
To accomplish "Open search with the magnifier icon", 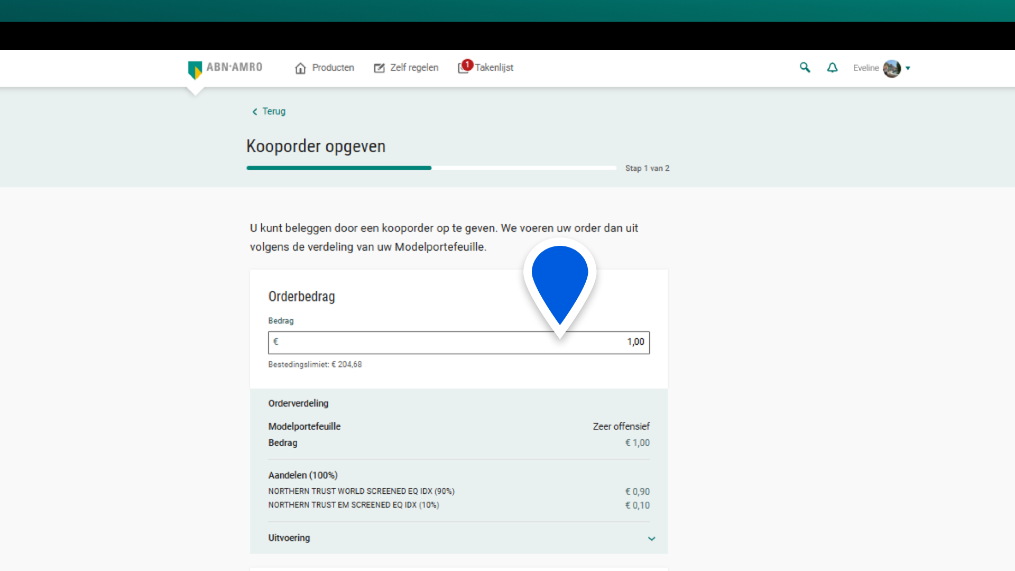I will click(805, 68).
